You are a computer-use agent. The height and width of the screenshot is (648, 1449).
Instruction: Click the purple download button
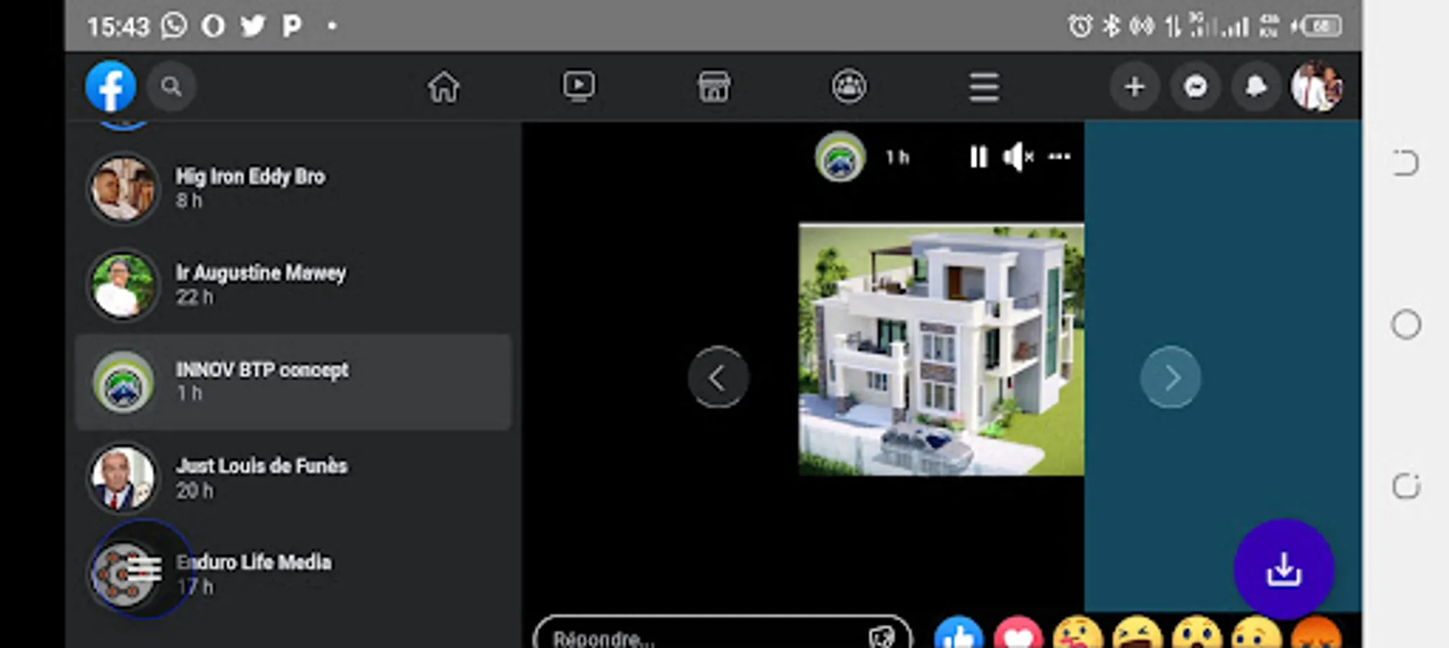[1283, 569]
